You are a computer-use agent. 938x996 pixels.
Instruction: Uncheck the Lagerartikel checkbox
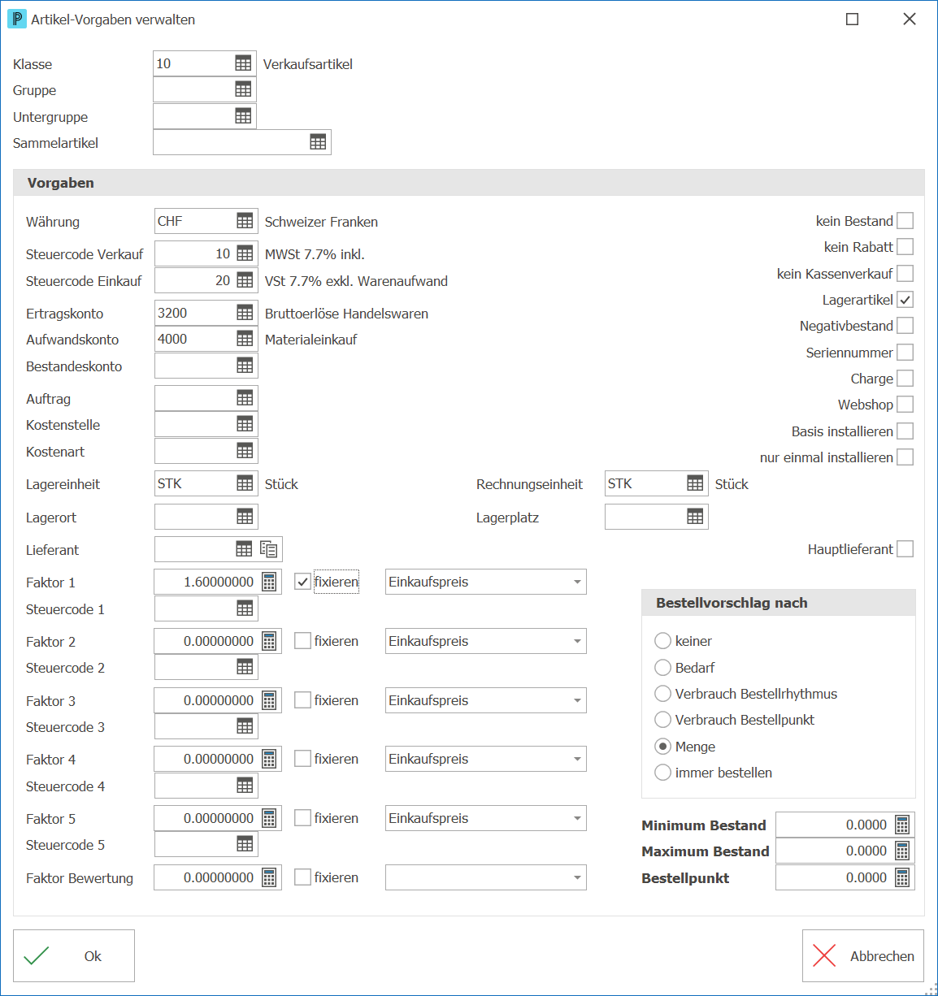coord(905,300)
